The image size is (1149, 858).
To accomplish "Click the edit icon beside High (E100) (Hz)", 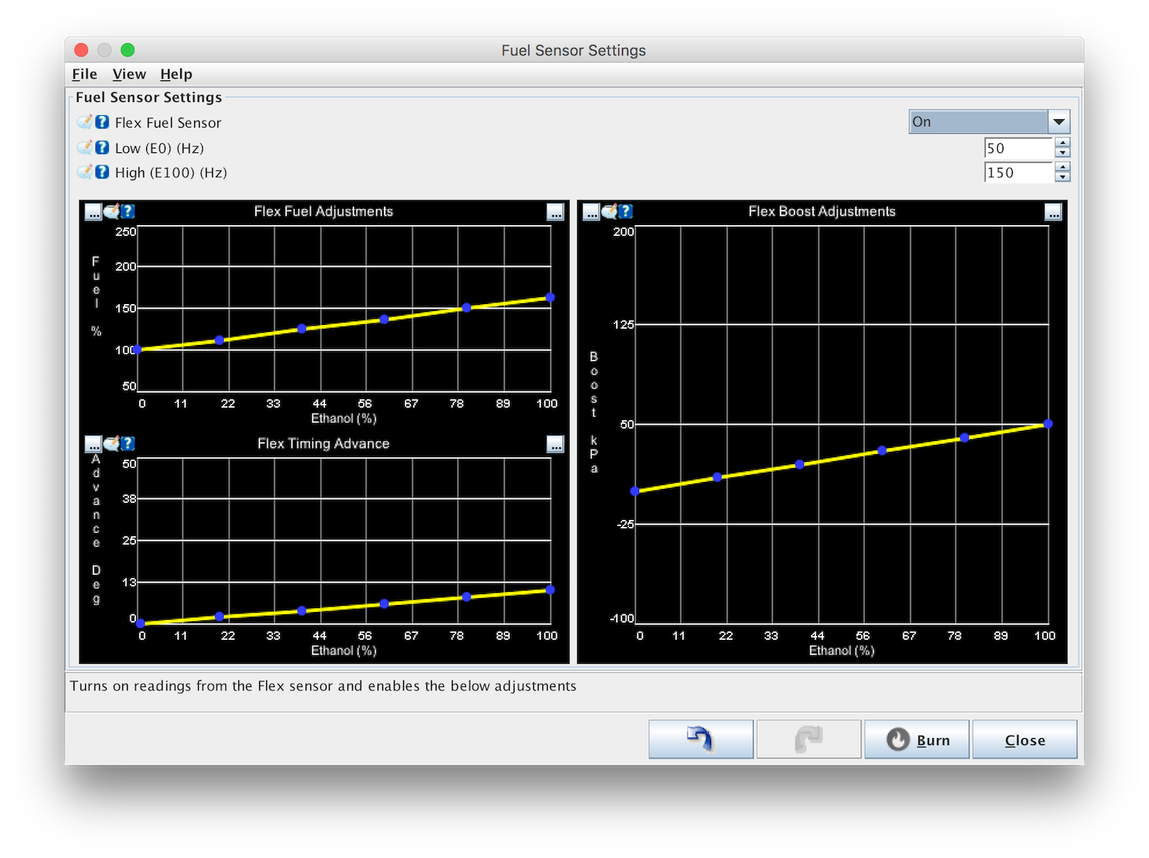I will pyautogui.click(x=85, y=172).
